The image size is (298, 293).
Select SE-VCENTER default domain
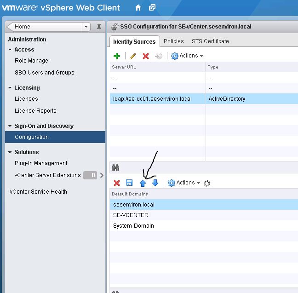tap(204, 215)
